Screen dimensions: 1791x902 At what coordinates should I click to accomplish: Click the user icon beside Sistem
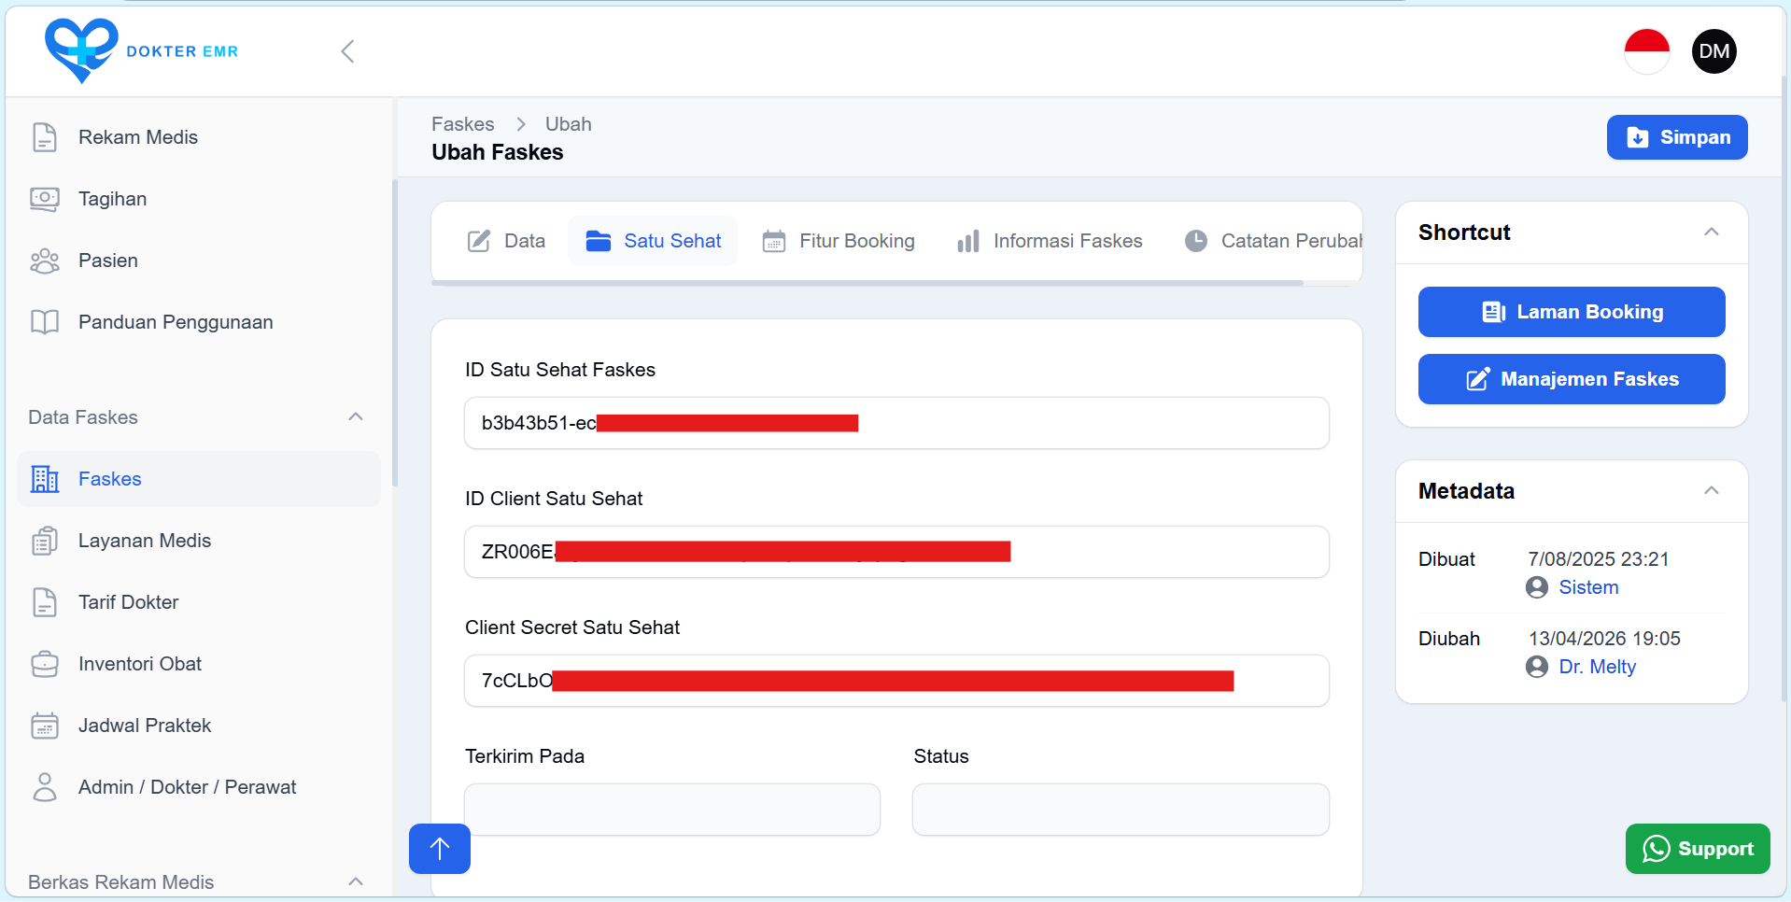point(1537,587)
